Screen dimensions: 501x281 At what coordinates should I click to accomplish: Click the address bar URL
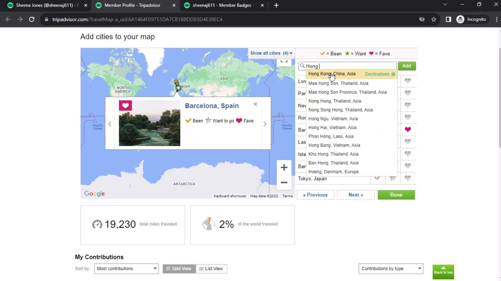click(137, 19)
